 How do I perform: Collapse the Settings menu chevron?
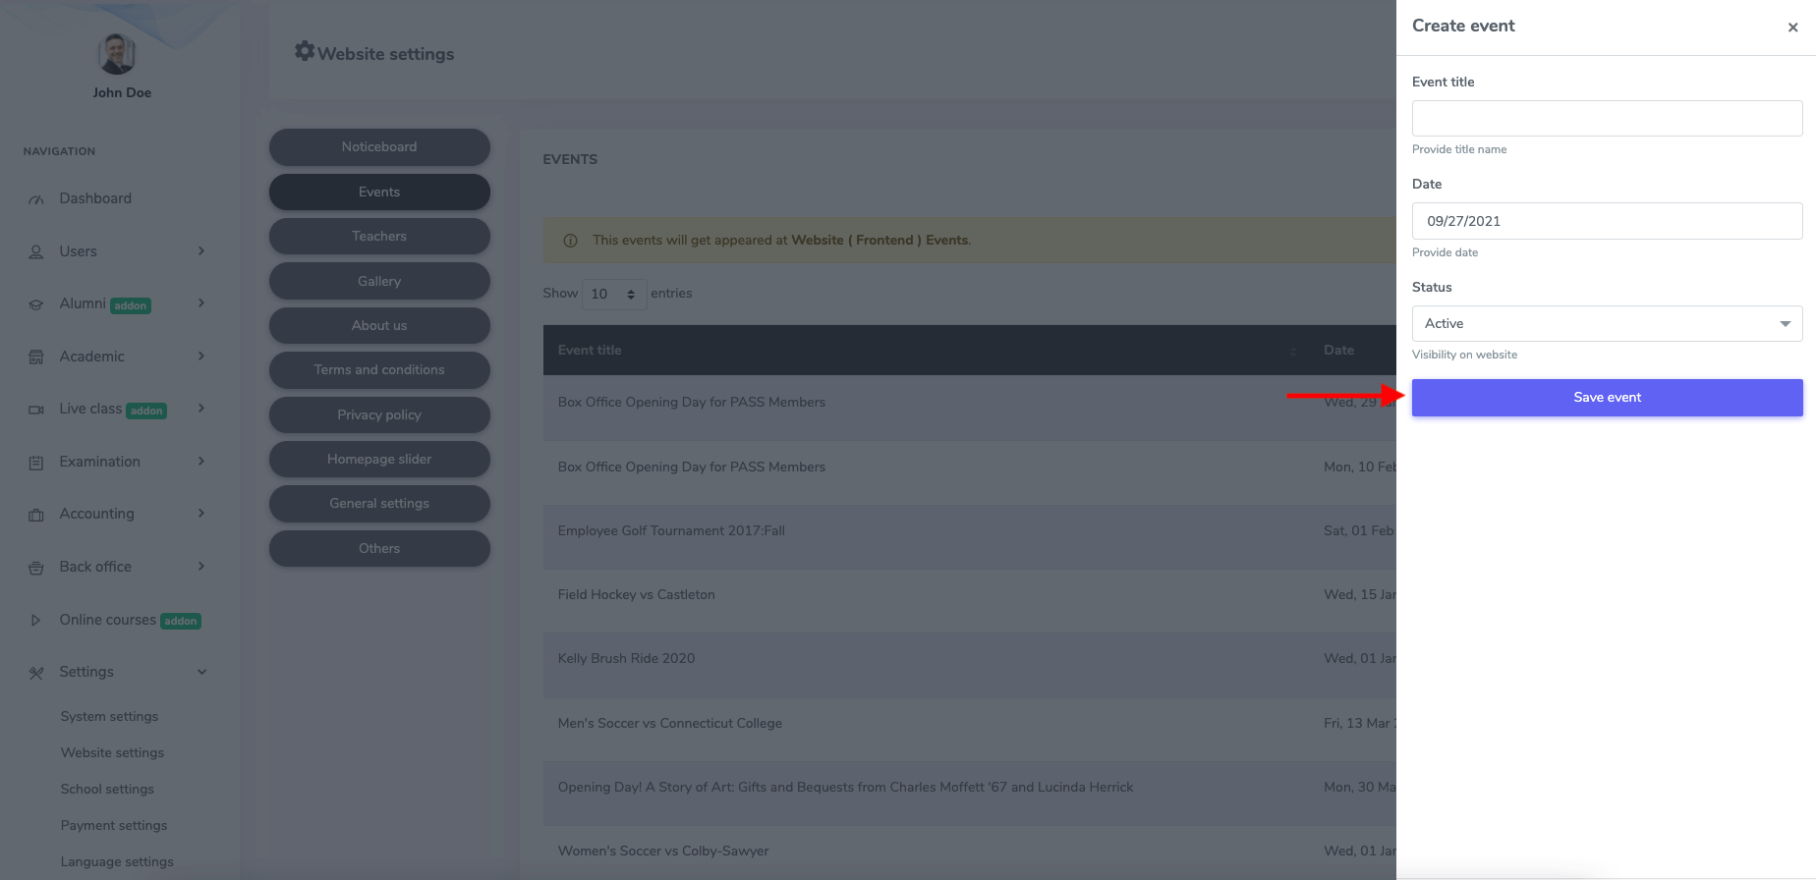201,673
